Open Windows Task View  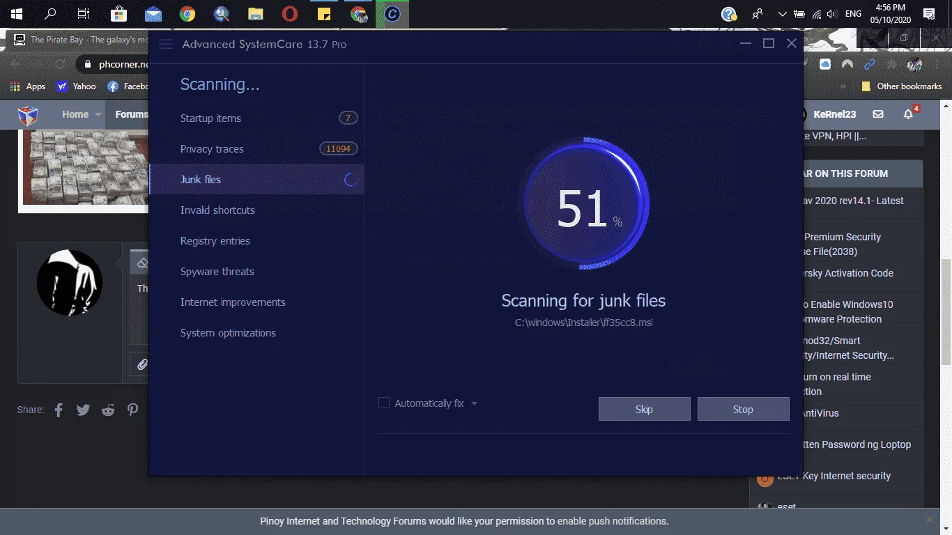[84, 14]
